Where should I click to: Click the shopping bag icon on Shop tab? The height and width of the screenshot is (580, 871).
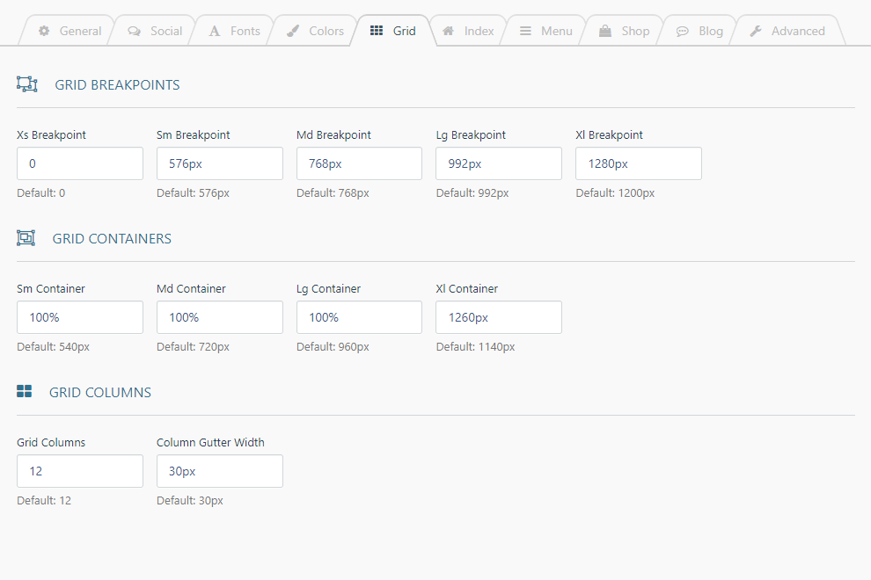(x=605, y=31)
